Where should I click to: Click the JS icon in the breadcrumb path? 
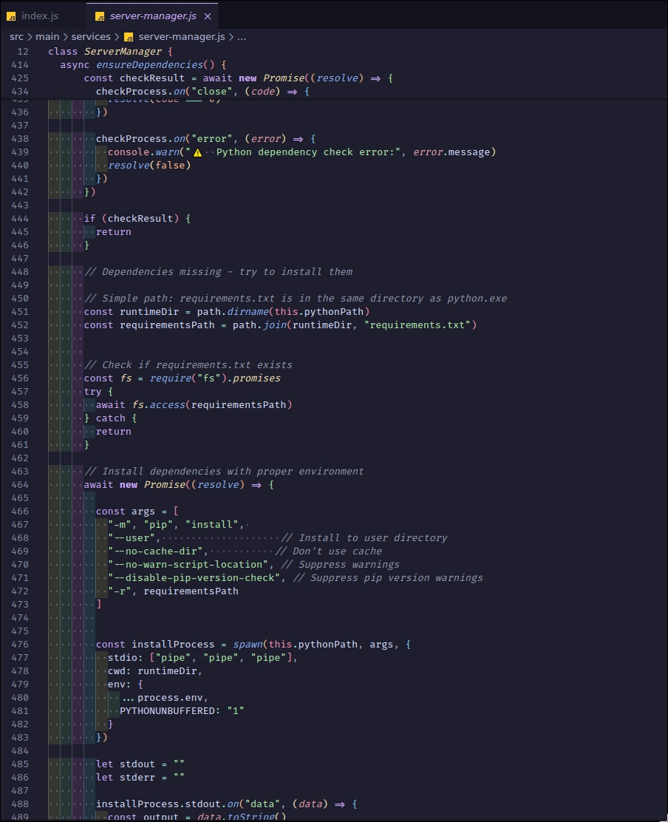point(129,37)
